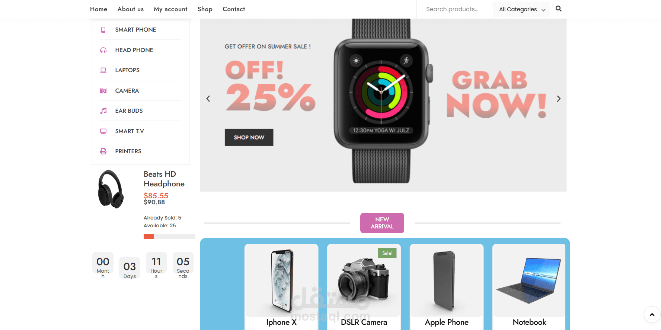Click the headphone category icon
This screenshot has height=330, width=661.
click(x=103, y=50)
